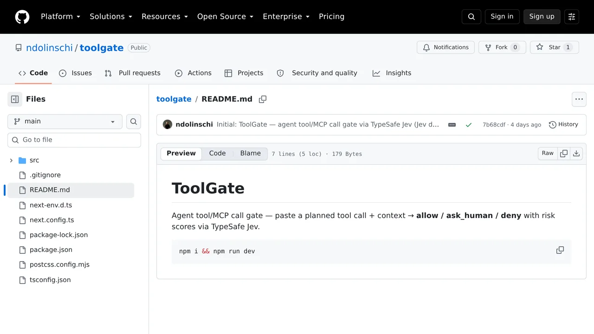594x334 pixels.
Task: Select the Code view toggle
Action: (x=217, y=154)
